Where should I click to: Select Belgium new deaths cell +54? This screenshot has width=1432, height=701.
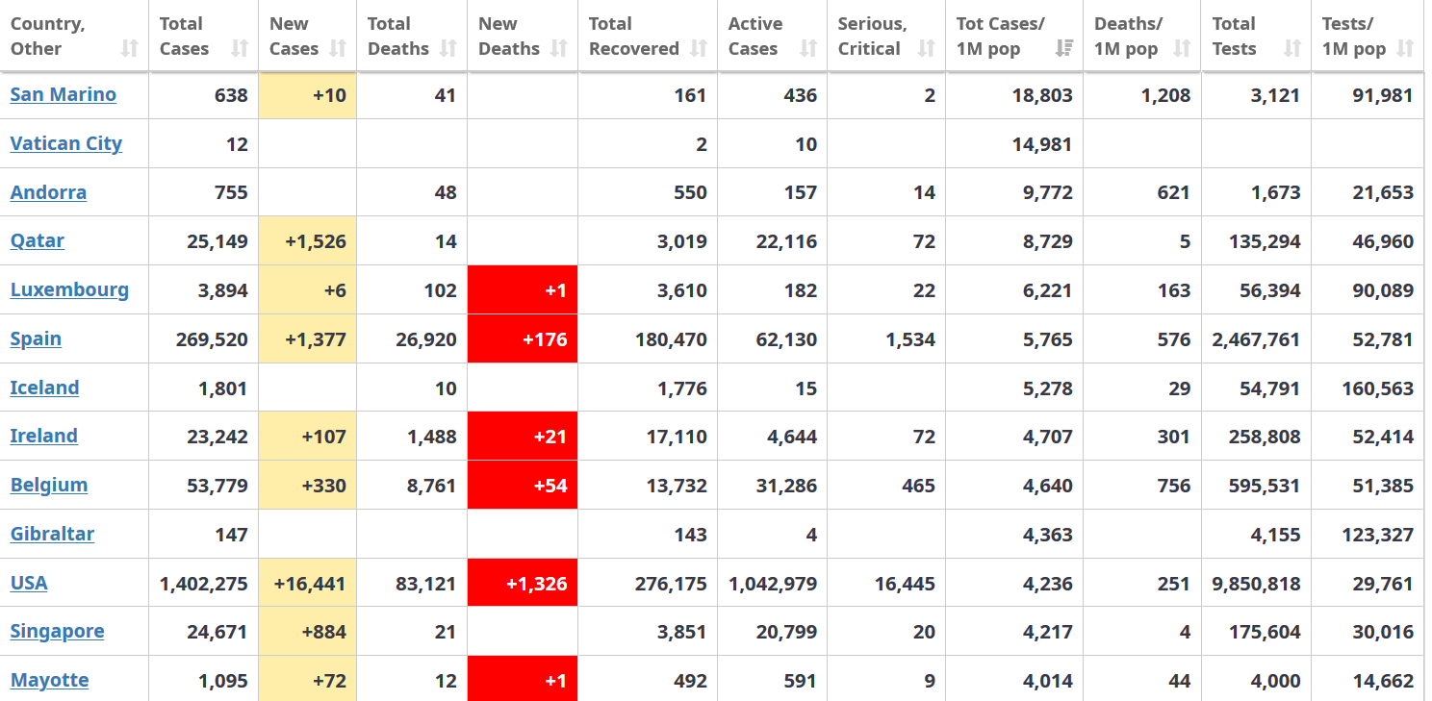pyautogui.click(x=523, y=485)
